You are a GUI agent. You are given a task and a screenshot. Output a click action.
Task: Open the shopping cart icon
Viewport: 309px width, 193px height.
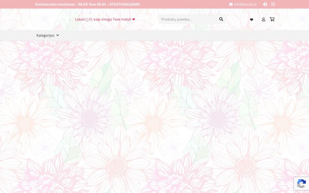coord(272,19)
